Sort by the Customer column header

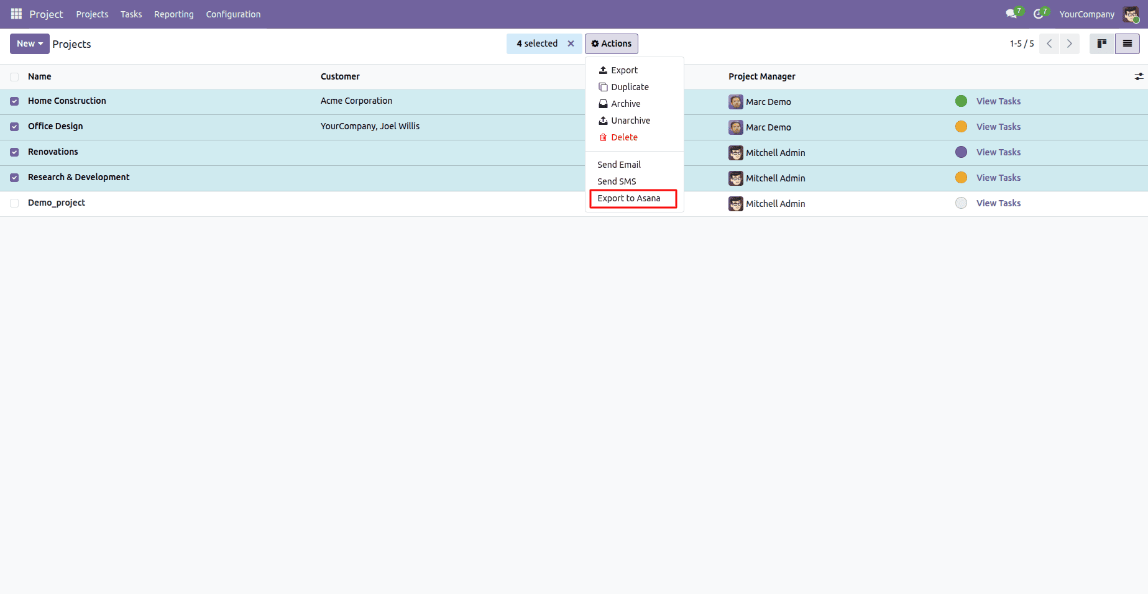coord(340,76)
